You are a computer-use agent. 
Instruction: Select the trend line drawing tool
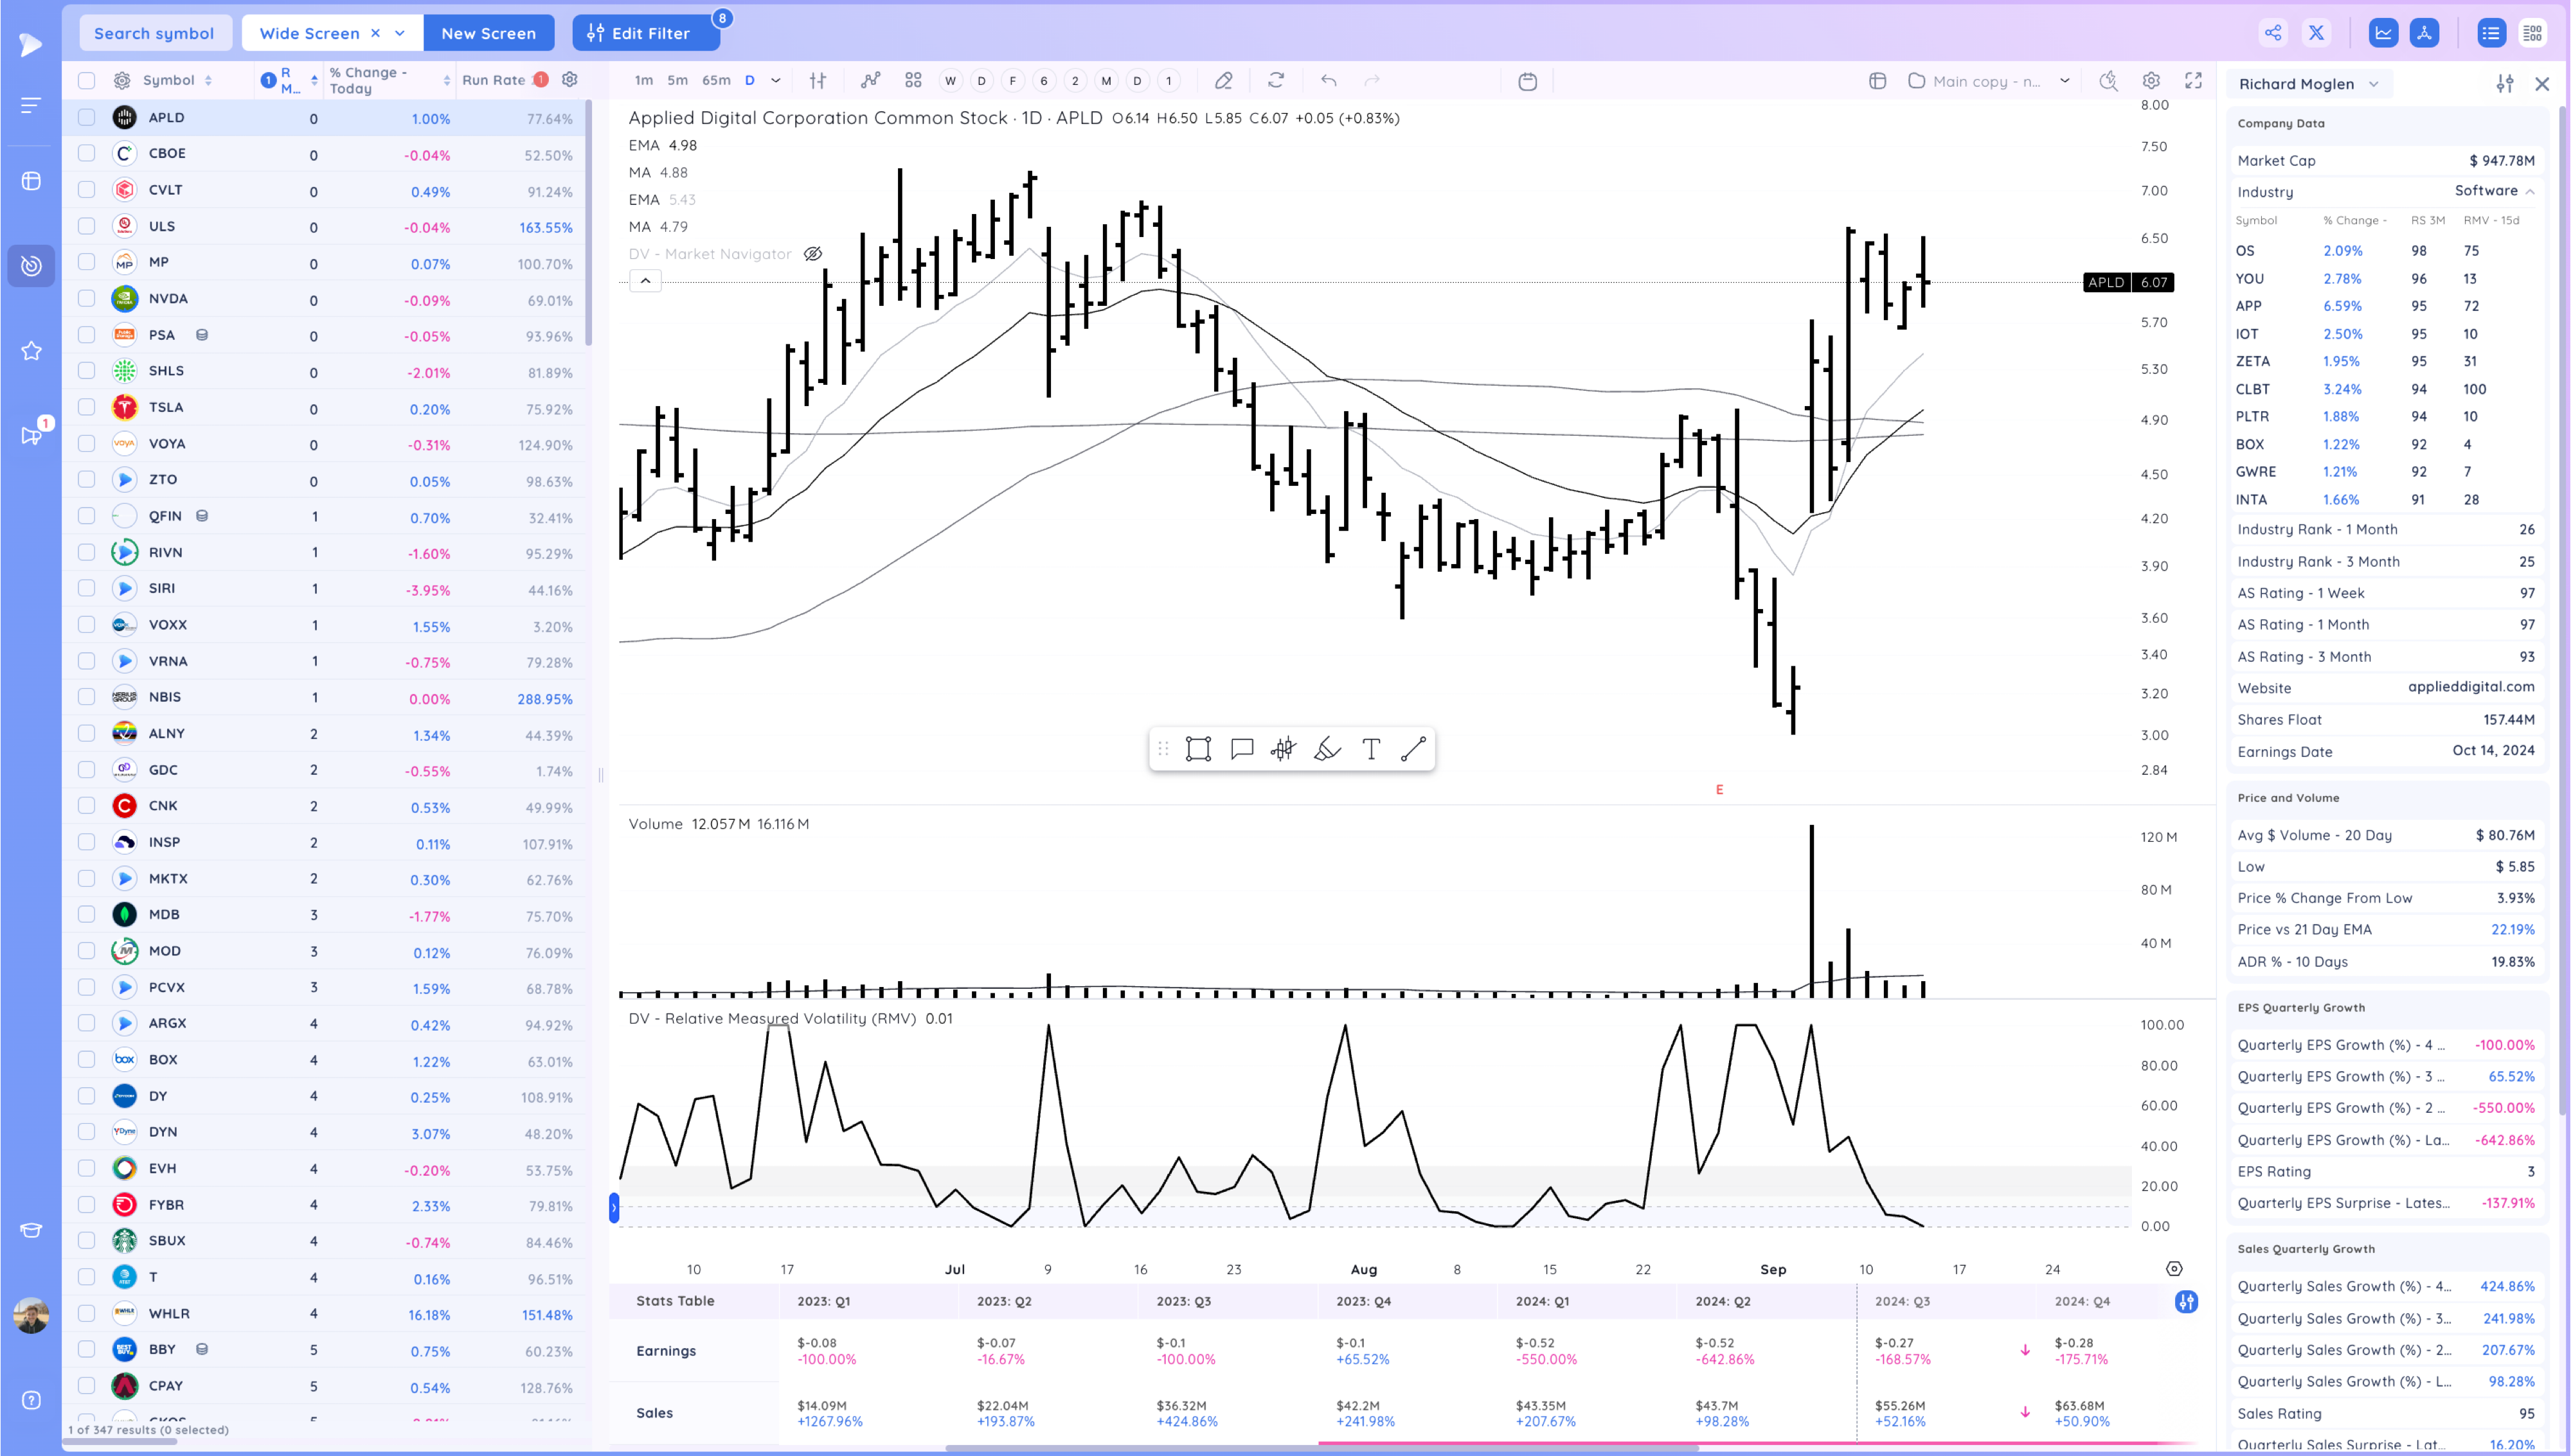coord(1413,749)
